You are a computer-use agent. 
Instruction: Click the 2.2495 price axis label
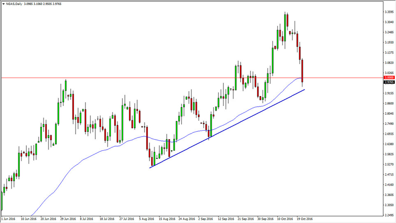(x=389, y=215)
